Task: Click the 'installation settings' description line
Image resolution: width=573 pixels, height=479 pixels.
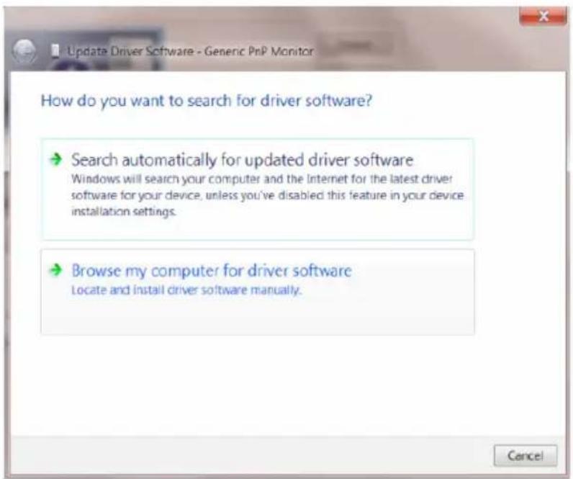Action: pos(124,212)
